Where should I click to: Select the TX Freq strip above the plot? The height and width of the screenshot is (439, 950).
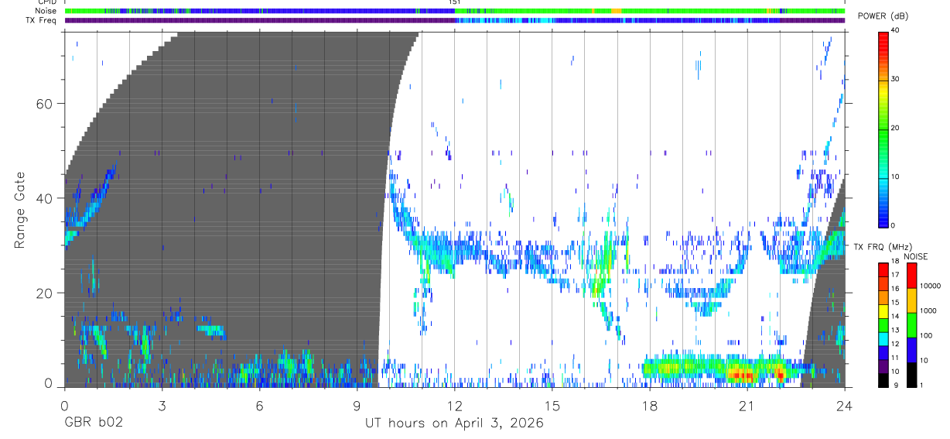pyautogui.click(x=455, y=20)
